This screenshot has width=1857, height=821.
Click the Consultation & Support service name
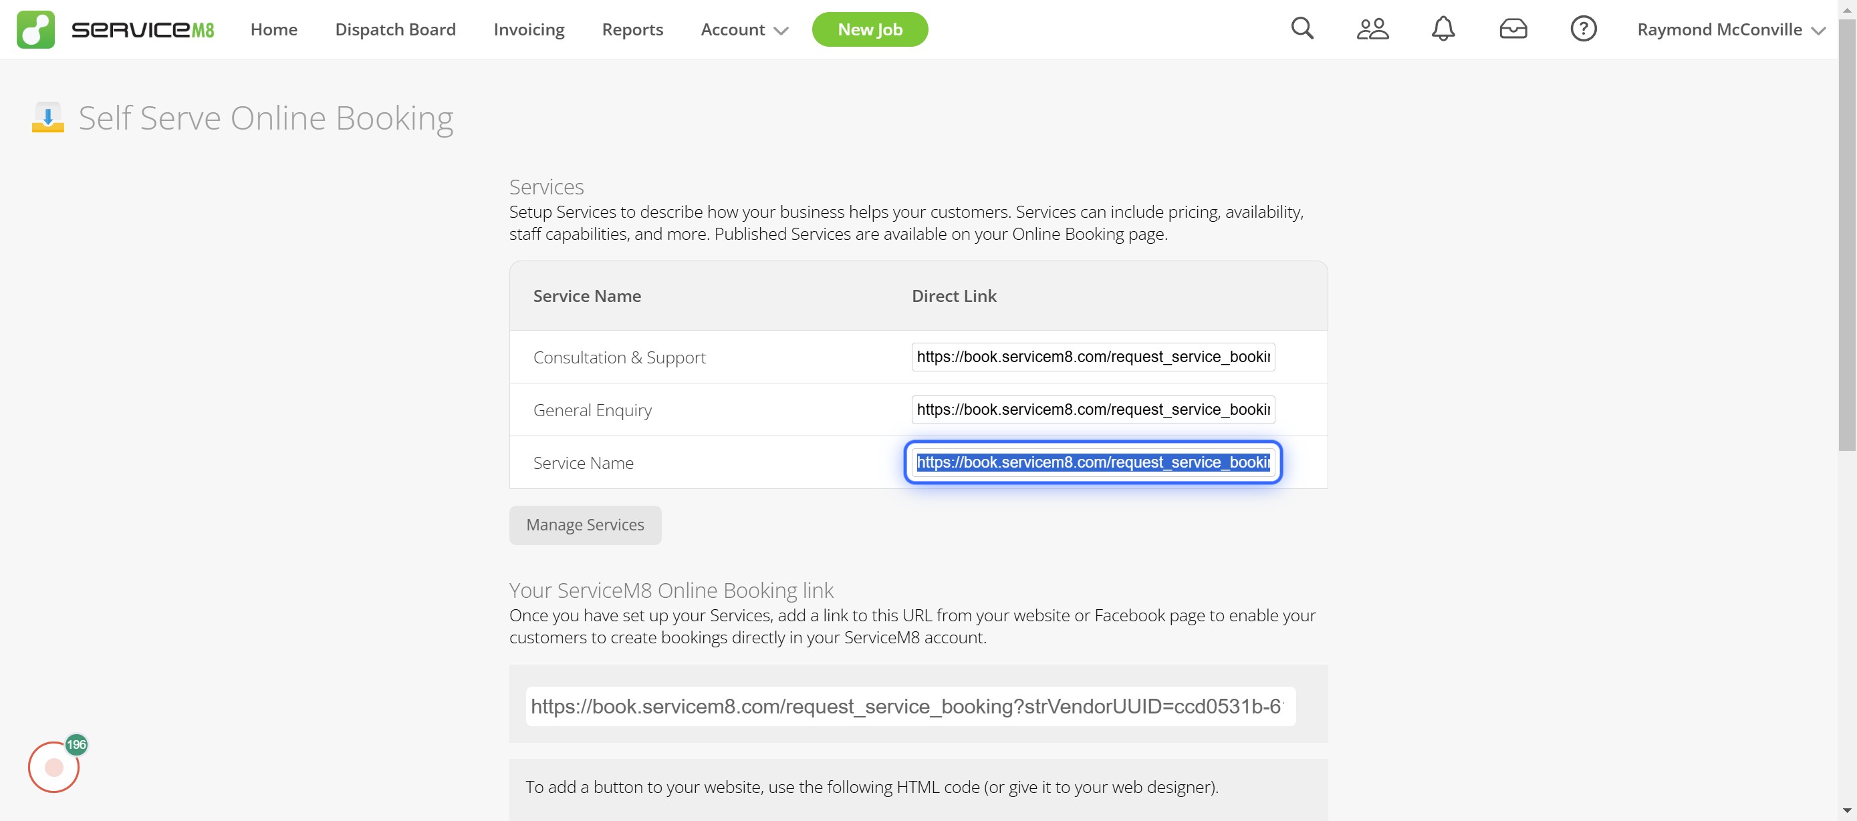[x=619, y=357]
